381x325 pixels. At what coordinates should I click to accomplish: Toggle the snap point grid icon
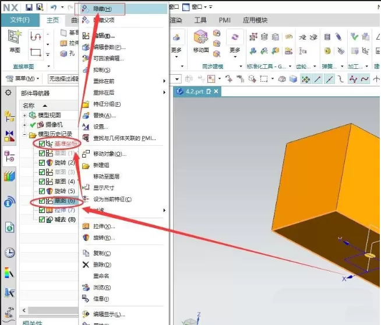306,79
